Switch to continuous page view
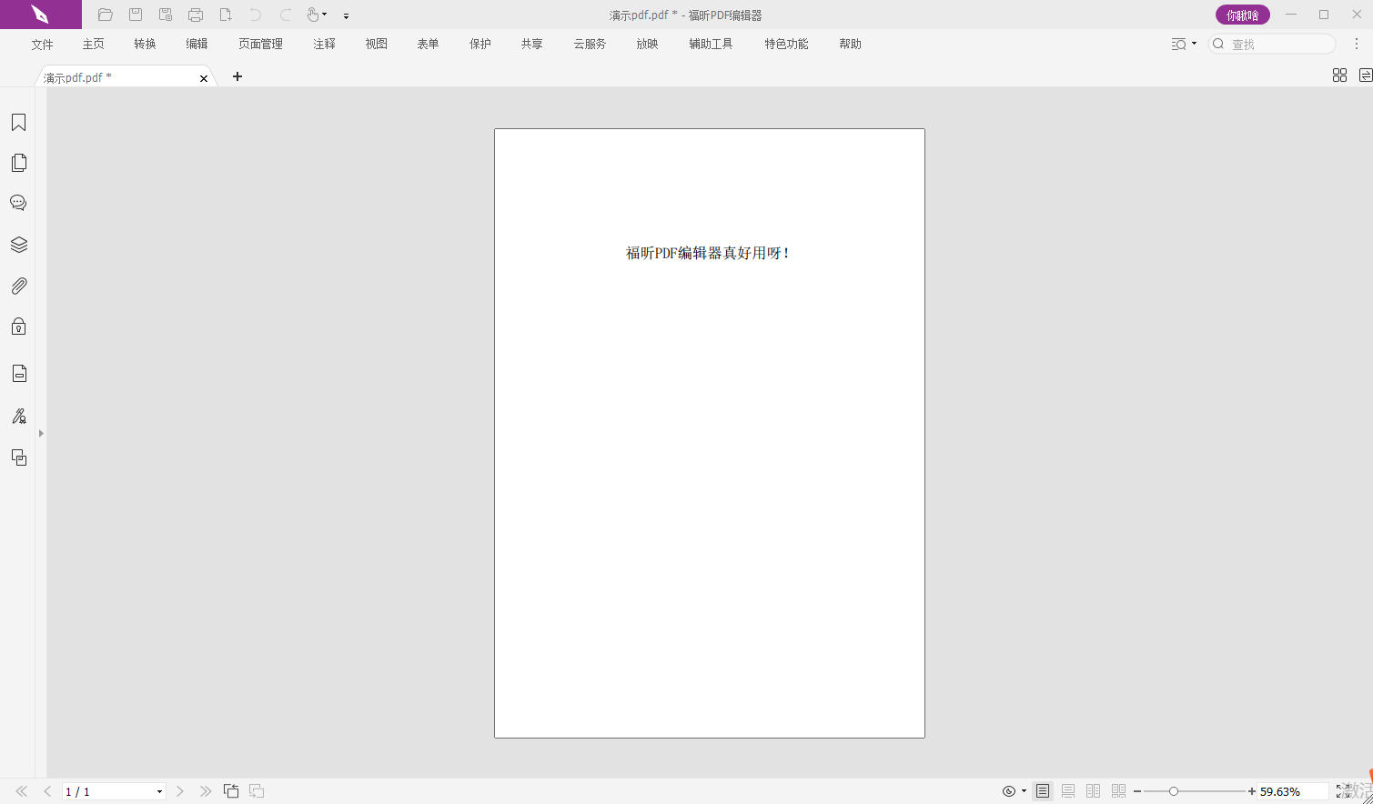The image size is (1373, 804). 1068,791
